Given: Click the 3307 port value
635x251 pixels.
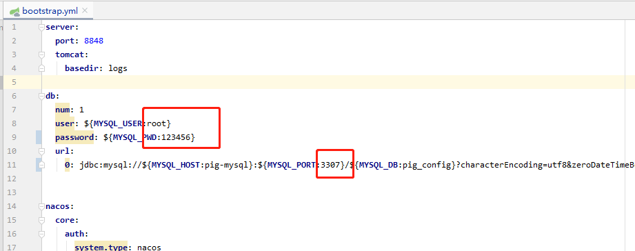Looking at the screenshot, I should click(330, 165).
